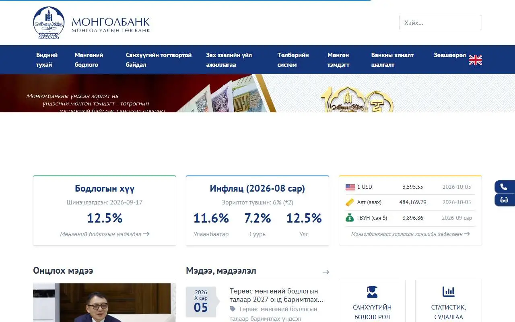The width and height of the screenshot is (515, 322).
Task: Click the USD rate 3,595.55
Action: point(413,187)
